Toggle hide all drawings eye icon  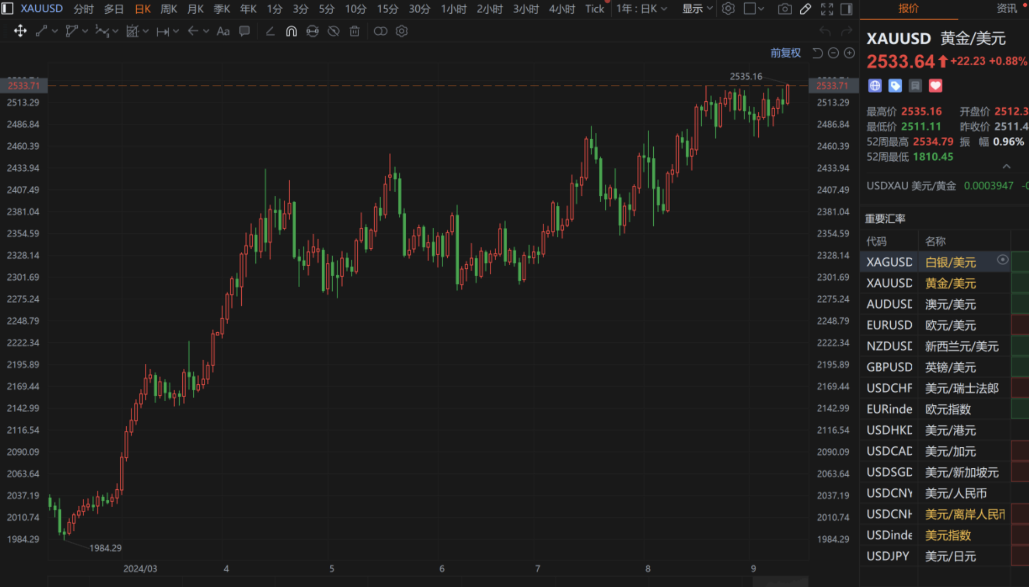pos(333,31)
